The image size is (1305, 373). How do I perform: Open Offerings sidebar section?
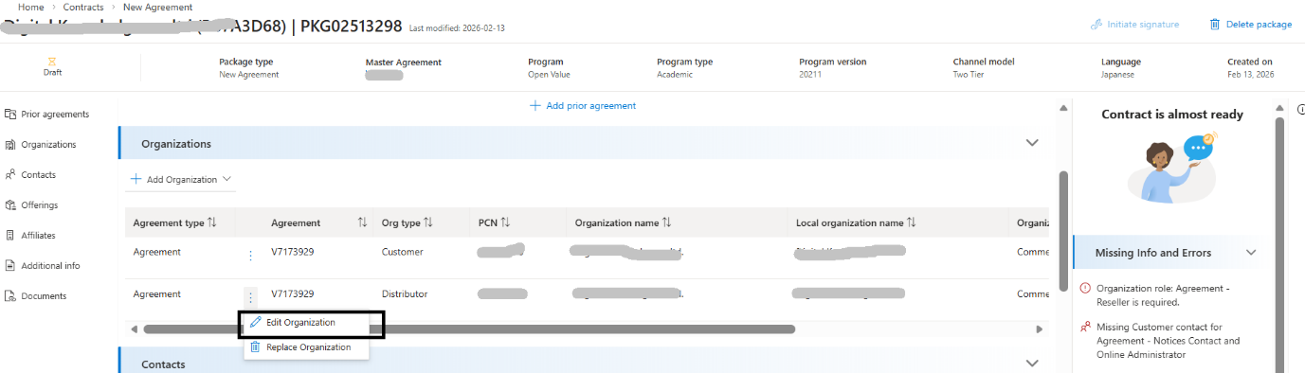click(x=31, y=204)
